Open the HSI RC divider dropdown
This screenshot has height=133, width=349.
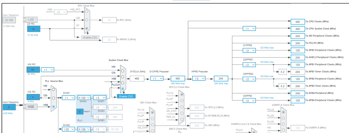click(x=48, y=70)
